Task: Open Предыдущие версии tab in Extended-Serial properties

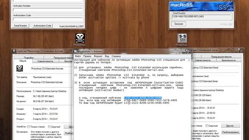Action: [221, 57]
